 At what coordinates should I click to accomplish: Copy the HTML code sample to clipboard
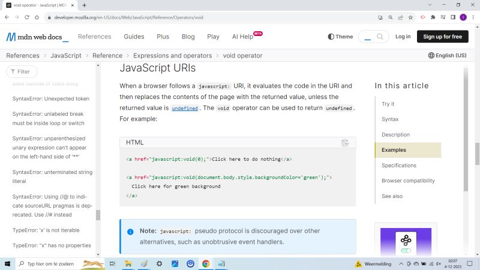pos(345,143)
